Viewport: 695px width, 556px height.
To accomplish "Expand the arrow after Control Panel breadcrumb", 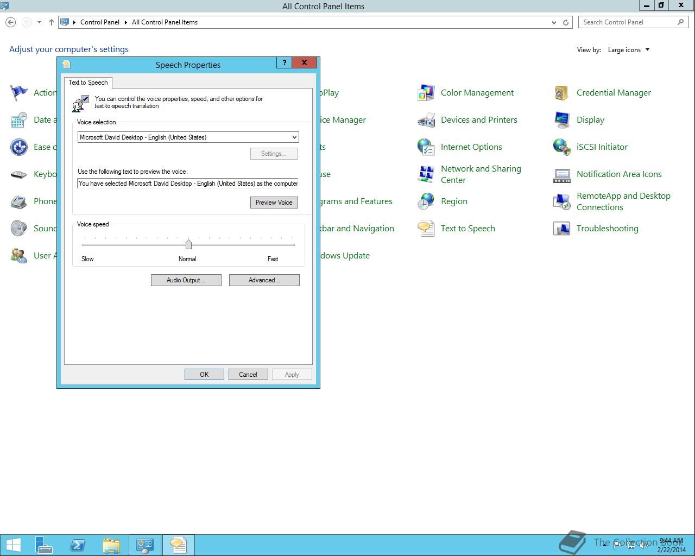I will (x=125, y=22).
